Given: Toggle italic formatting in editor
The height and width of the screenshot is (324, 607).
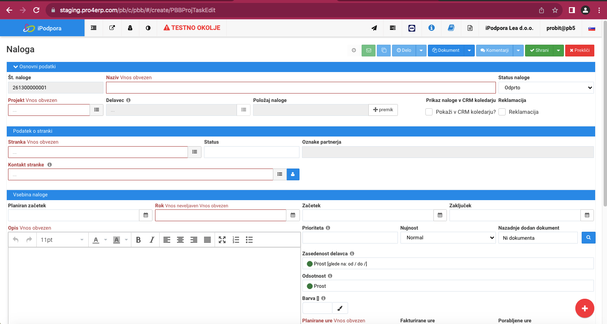Looking at the screenshot, I should click(x=152, y=240).
